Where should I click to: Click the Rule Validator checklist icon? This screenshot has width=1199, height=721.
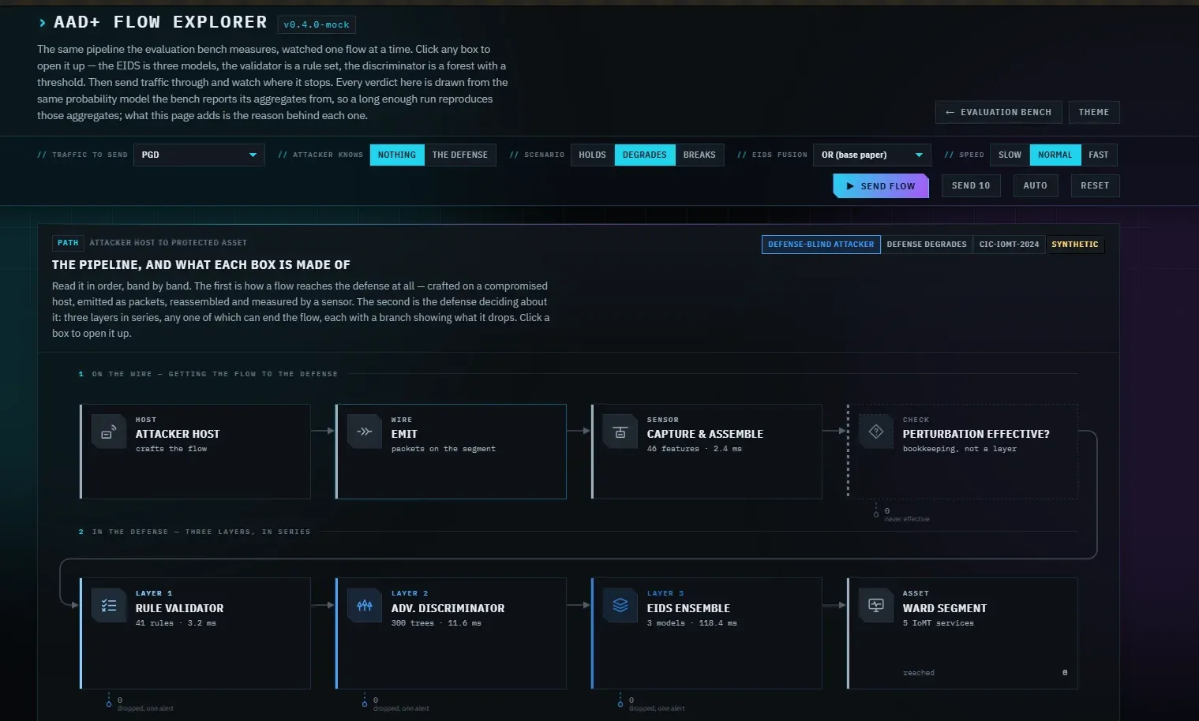[109, 605]
